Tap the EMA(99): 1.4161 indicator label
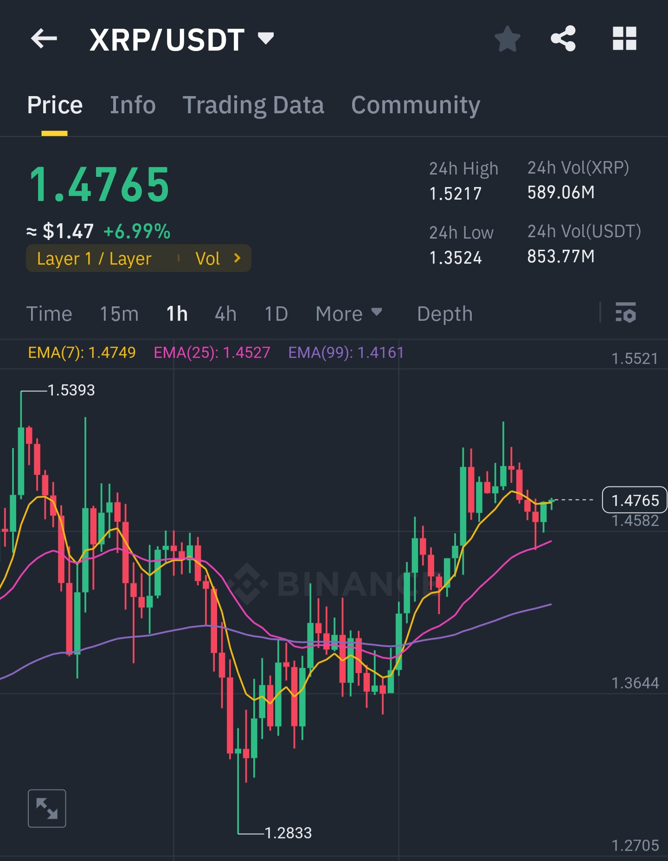 pyautogui.click(x=346, y=353)
